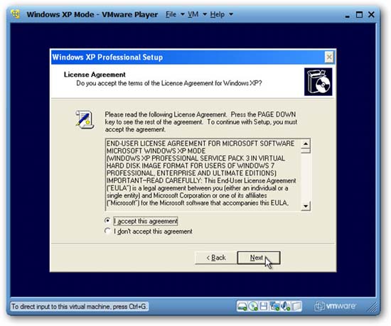Click the VMware Player title bar app icon

click(16, 14)
